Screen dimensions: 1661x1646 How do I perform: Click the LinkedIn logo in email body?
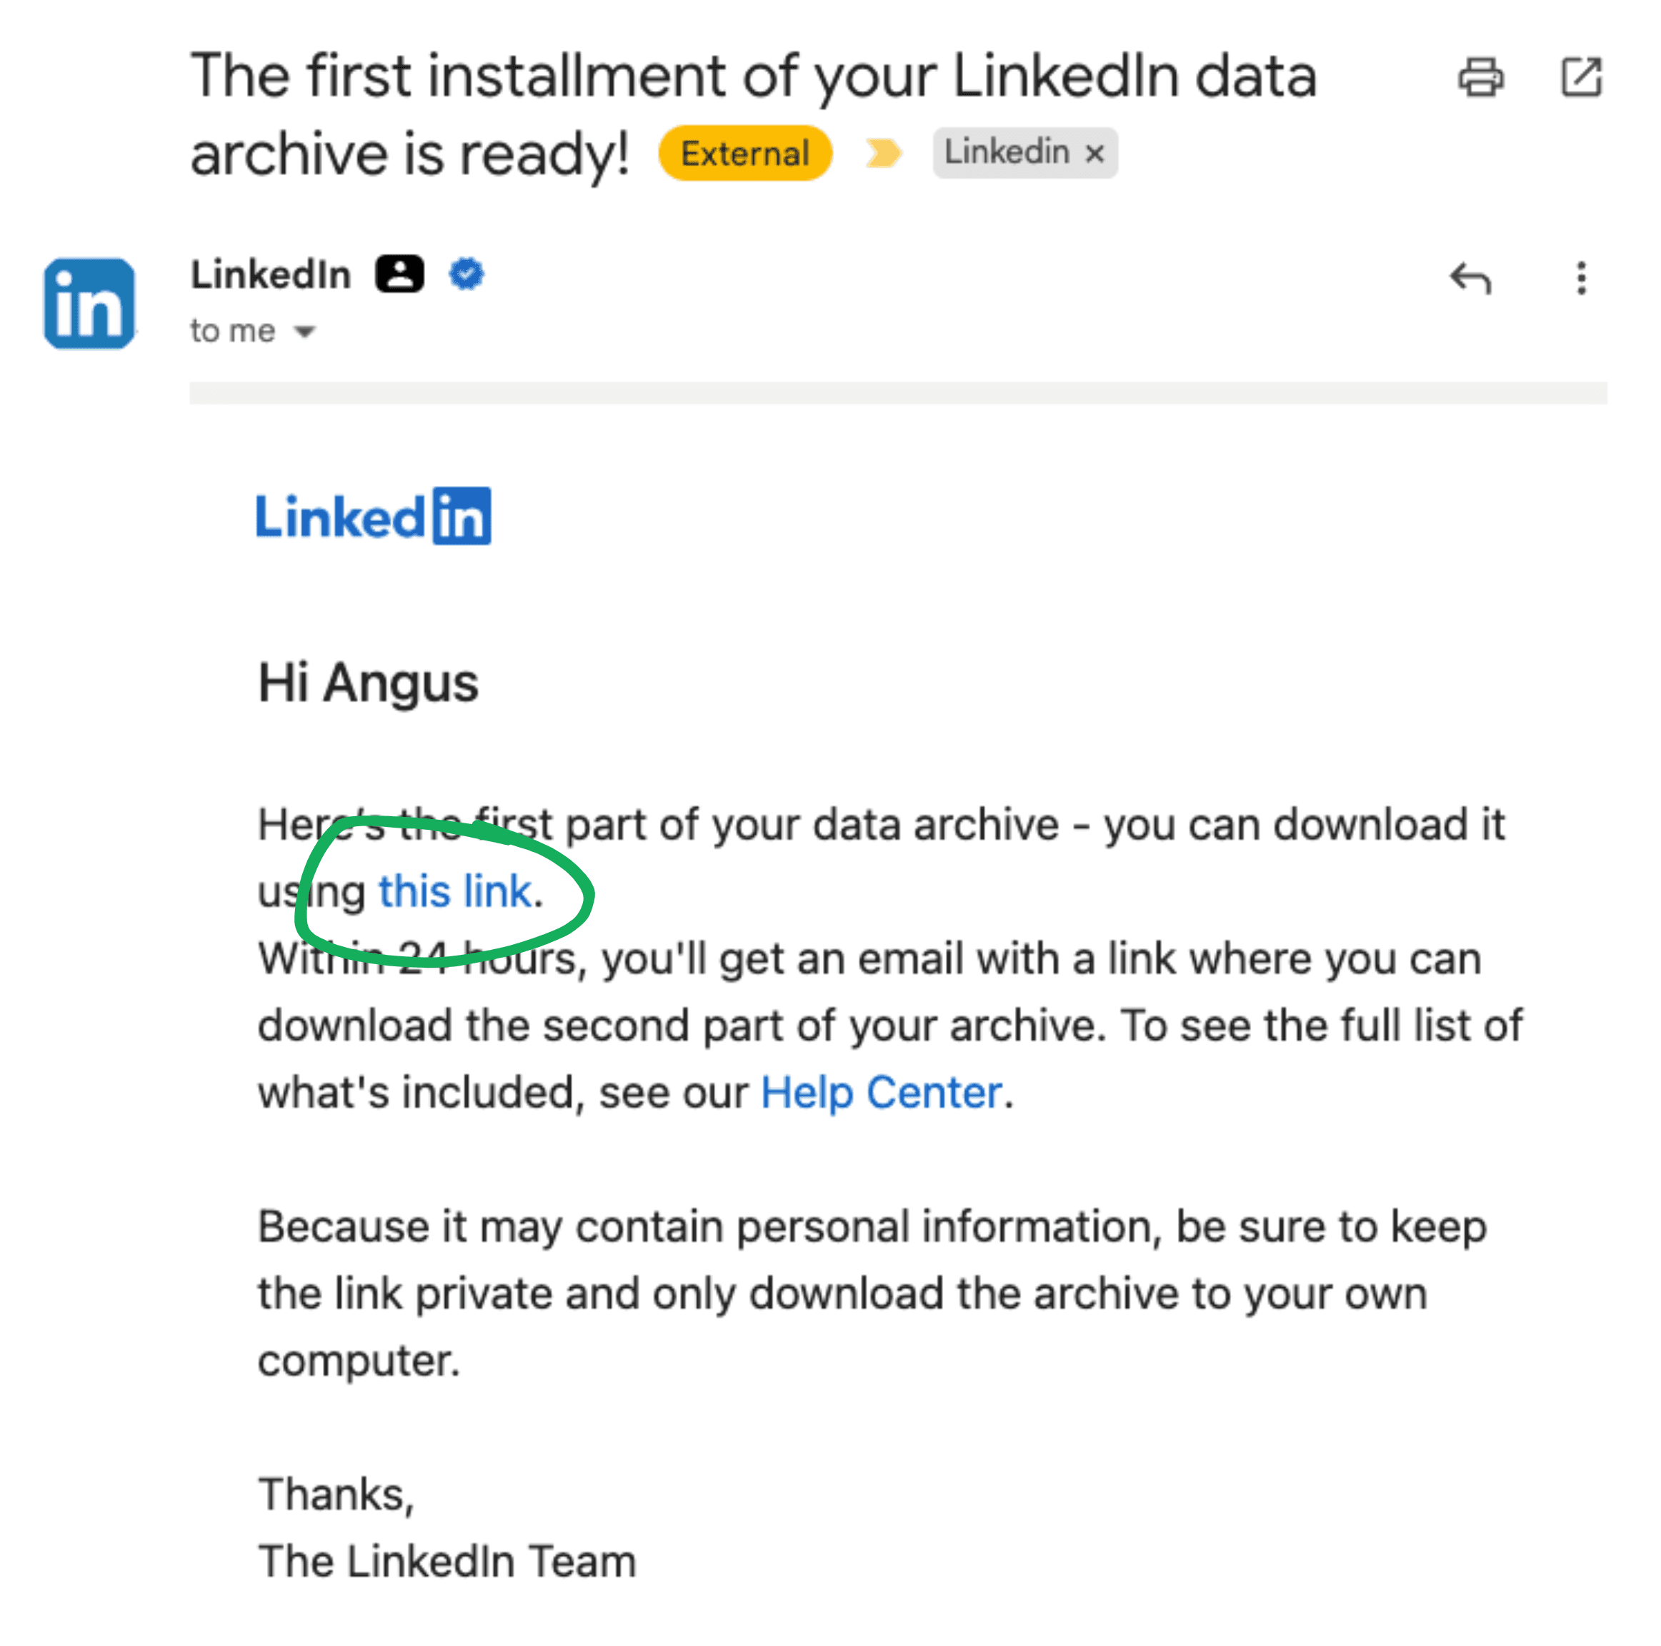click(x=373, y=517)
